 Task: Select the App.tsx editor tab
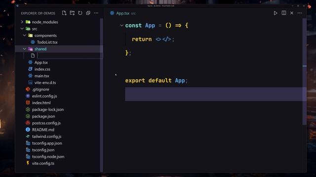(x=123, y=13)
